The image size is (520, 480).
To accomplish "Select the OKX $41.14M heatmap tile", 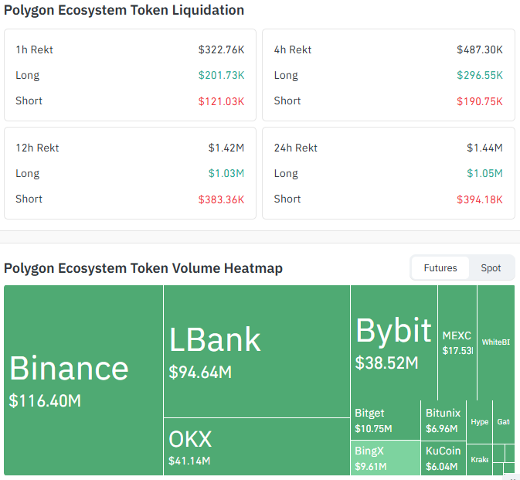I will pos(257,447).
